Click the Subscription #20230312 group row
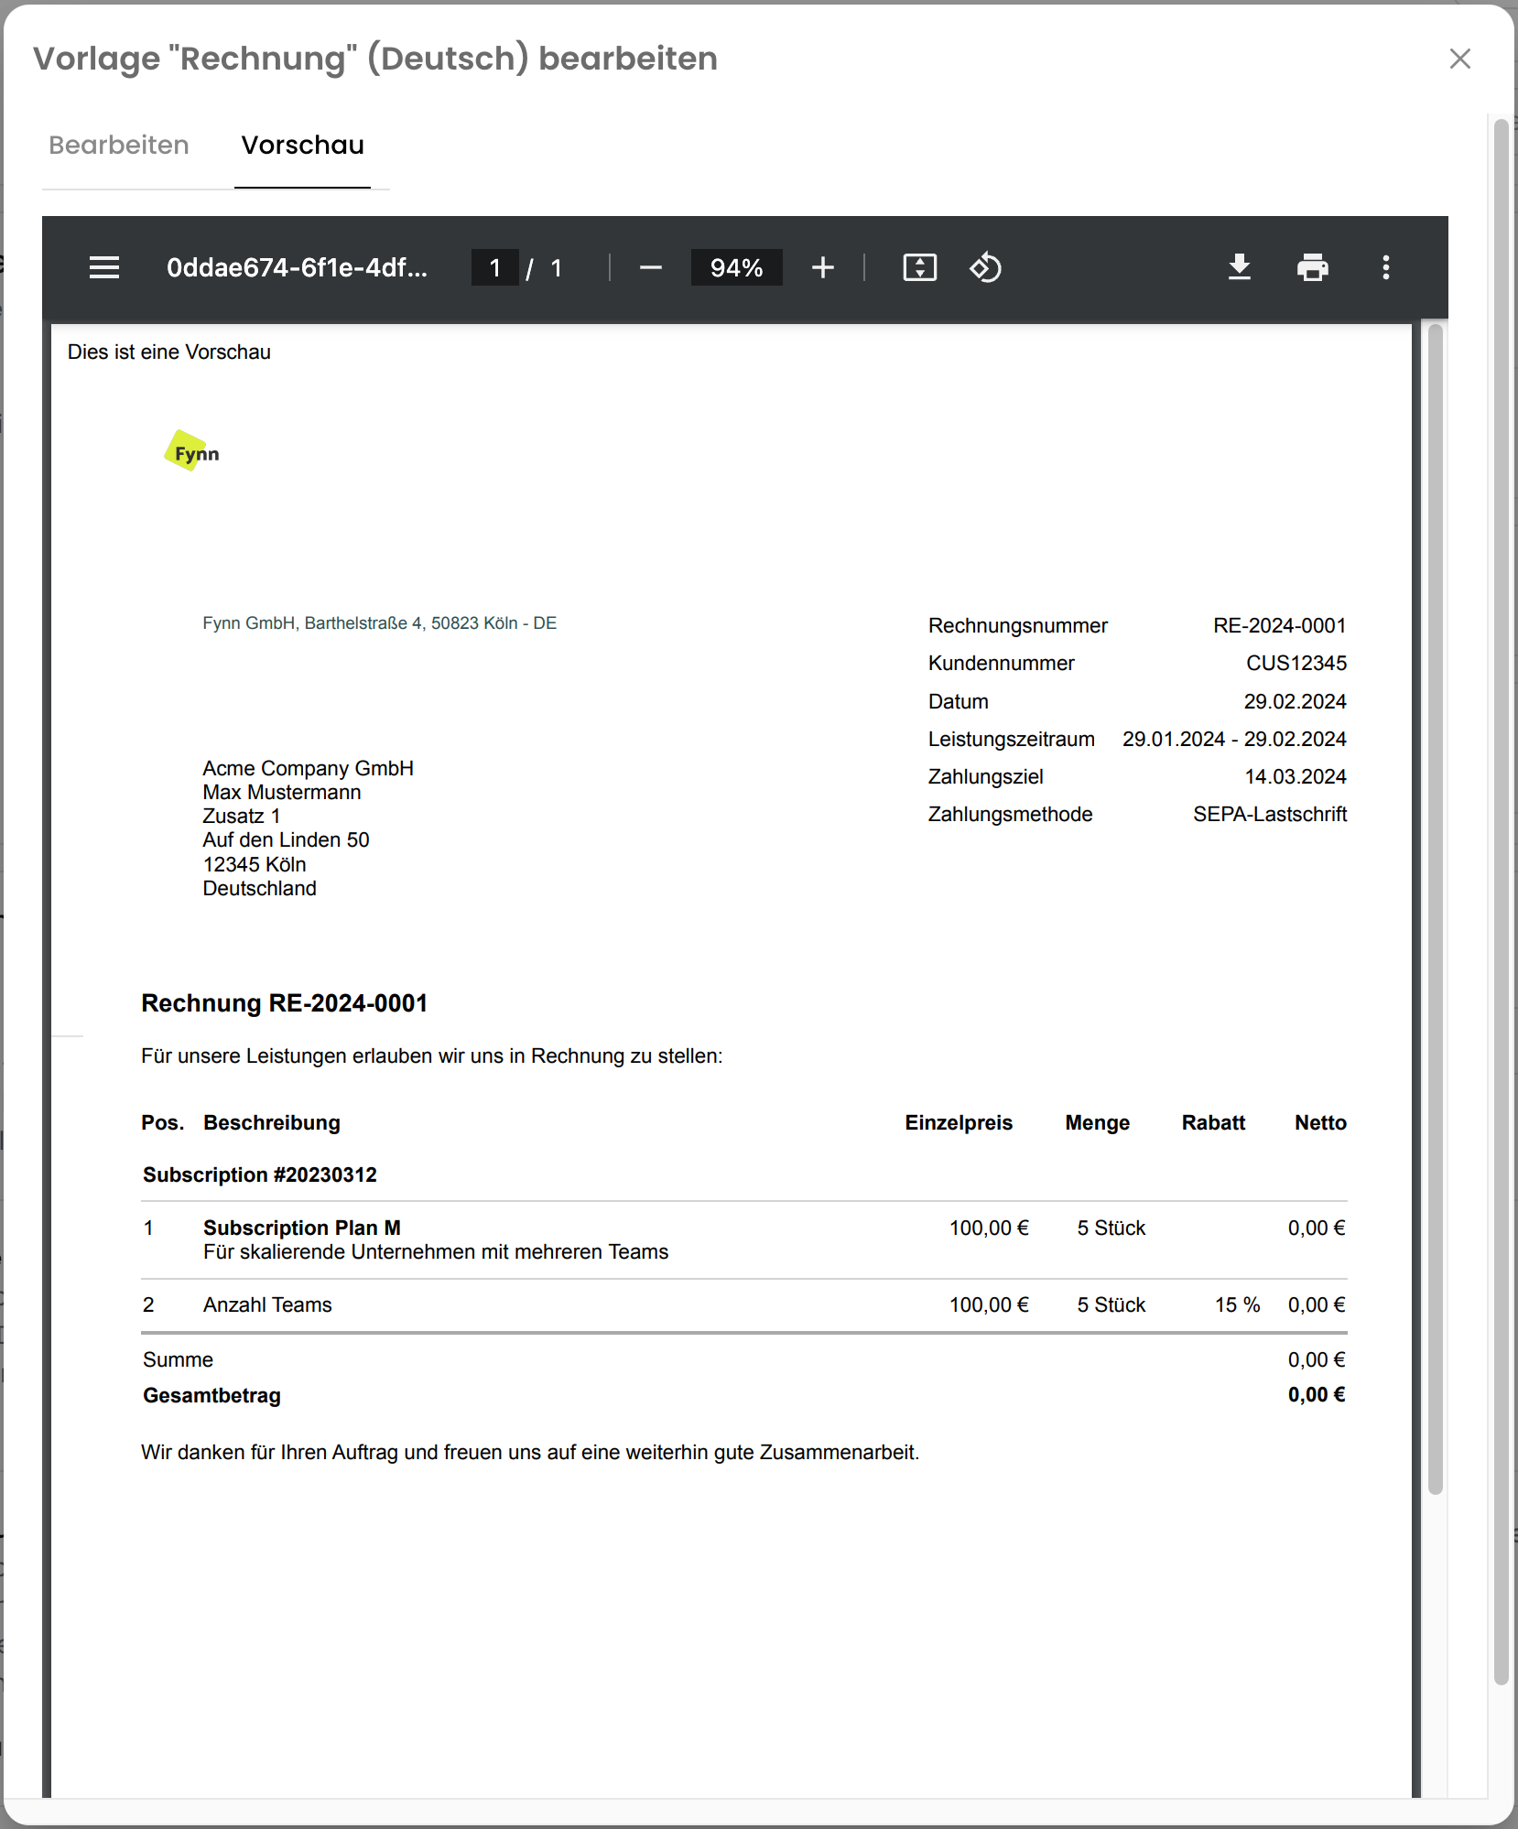This screenshot has width=1518, height=1829. (260, 1175)
